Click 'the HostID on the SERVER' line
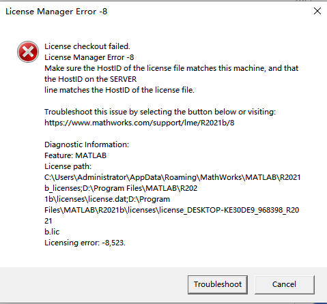This screenshot has width=327, height=304. (x=91, y=79)
